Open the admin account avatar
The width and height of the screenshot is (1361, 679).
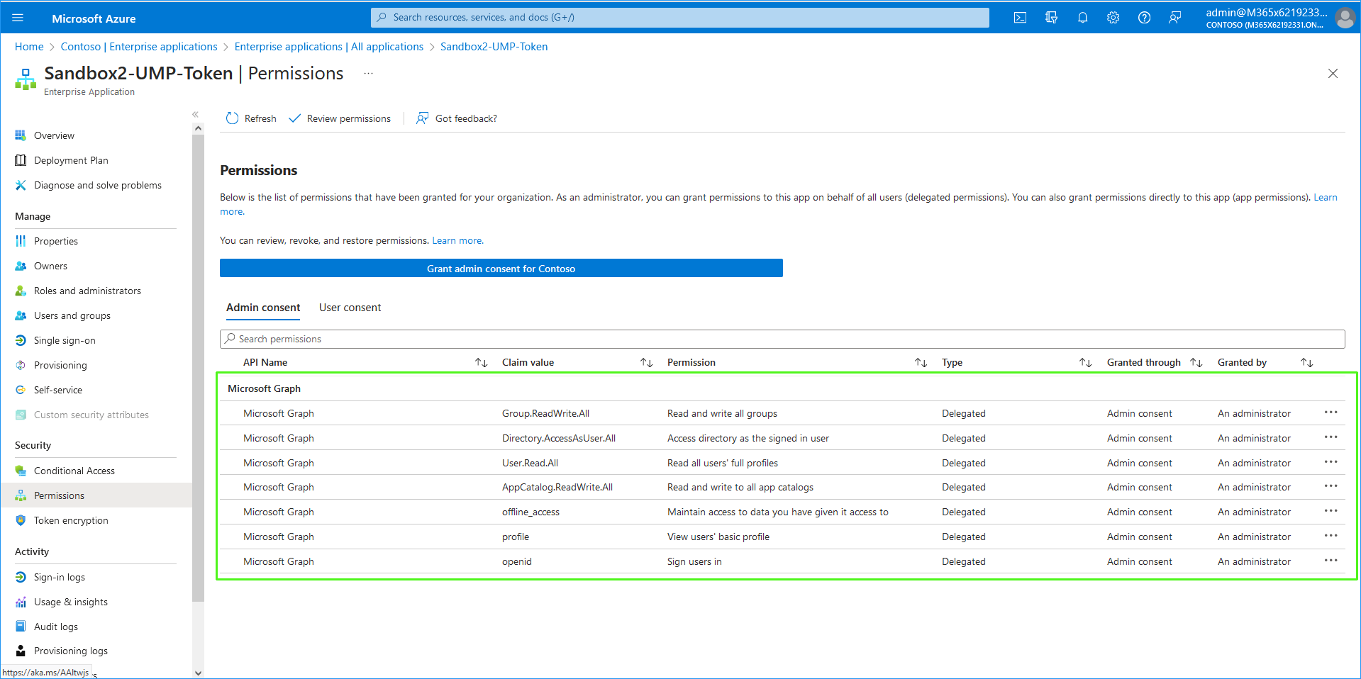click(x=1345, y=18)
